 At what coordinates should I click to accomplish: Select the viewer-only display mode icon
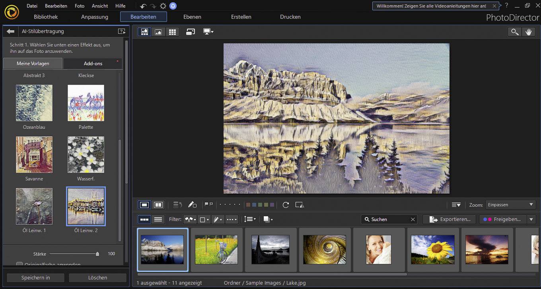158,32
